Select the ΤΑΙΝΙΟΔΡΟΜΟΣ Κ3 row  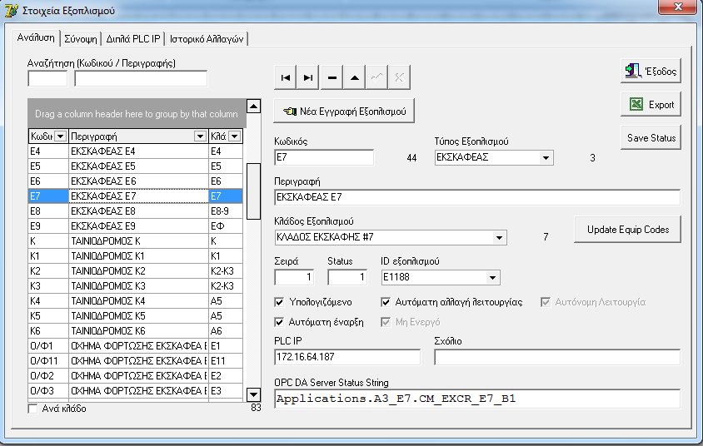pos(136,285)
